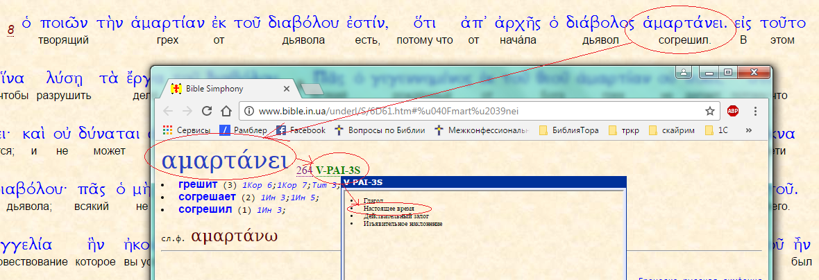Click Greek word ποιῶν in background verse
Viewport: 819px width, 280px height.
point(62,24)
